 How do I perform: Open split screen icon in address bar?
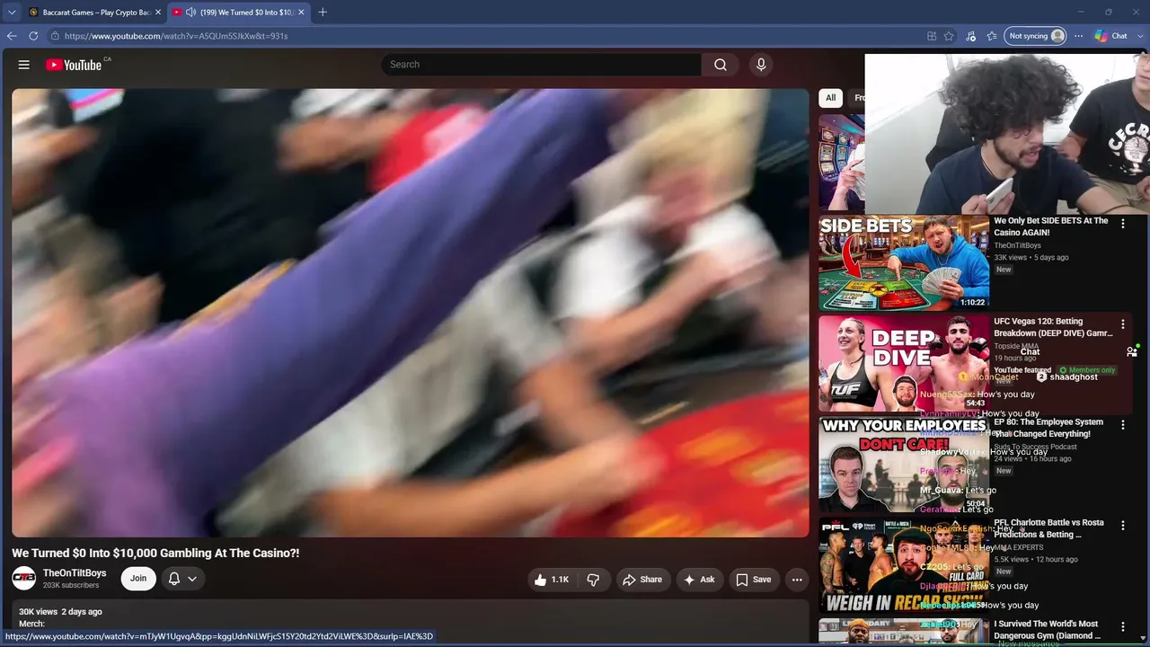click(932, 36)
